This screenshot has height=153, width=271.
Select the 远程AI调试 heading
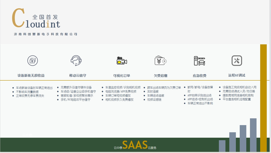[237, 75]
